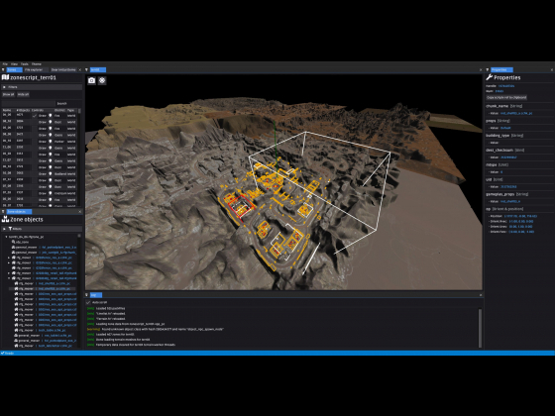Screen dimensions: 555x416
Task: Select the terr01 viewport tab
Action: [x=98, y=69]
